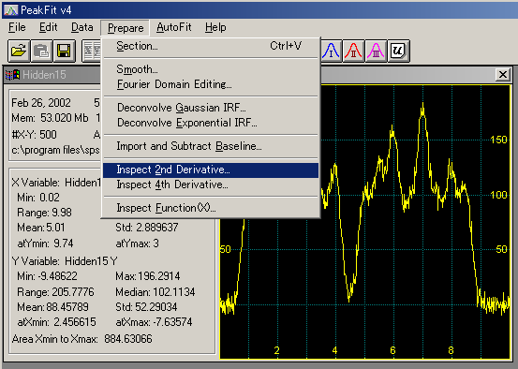Click the Mean: 5.01 value
This screenshot has height=369, width=518.
[x=41, y=228]
